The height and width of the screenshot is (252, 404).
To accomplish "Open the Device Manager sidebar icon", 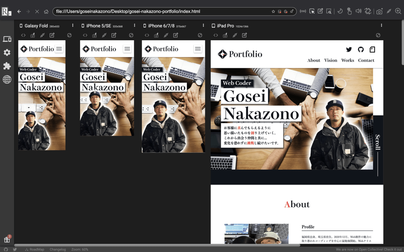I will [x=7, y=39].
